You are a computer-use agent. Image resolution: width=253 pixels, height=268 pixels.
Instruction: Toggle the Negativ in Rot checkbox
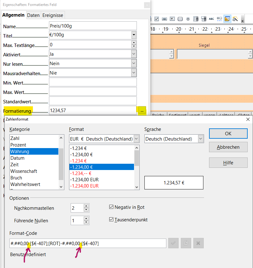coord(111,207)
